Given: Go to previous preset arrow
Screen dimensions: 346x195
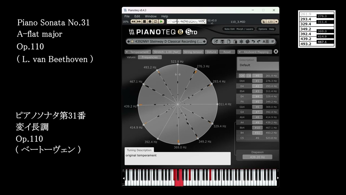Looking at the screenshot, I should click(x=128, y=41).
